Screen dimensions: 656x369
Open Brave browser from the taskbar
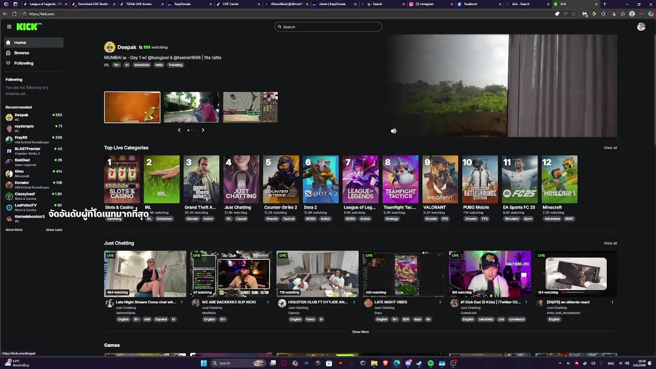(385, 363)
